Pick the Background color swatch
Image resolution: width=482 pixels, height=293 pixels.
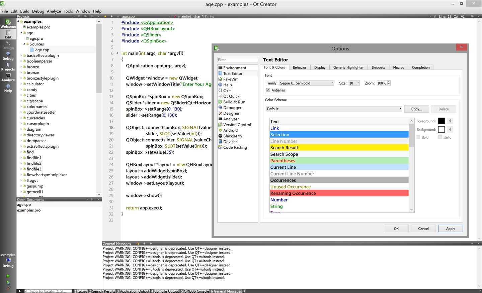(441, 129)
